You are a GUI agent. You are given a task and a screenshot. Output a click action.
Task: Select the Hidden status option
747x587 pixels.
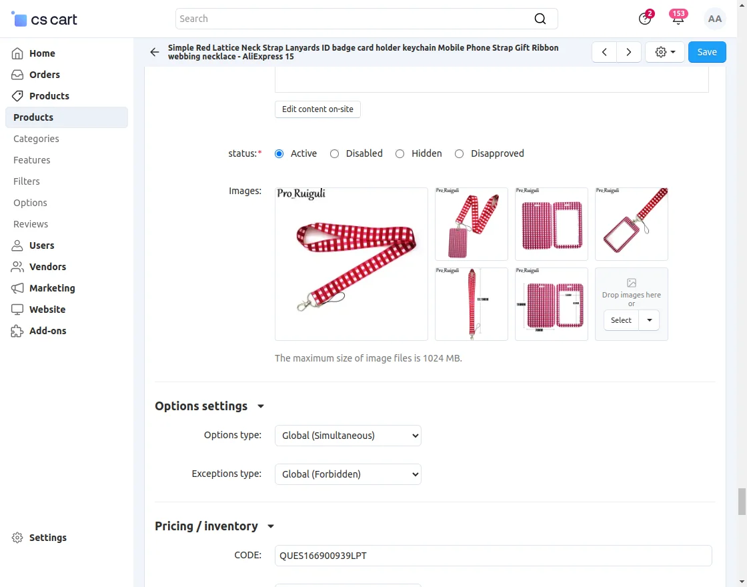point(400,153)
